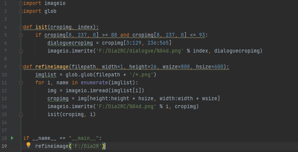Click function name 'refineimage' in its def line
This screenshot has width=298, height=152.
[x=52, y=67]
